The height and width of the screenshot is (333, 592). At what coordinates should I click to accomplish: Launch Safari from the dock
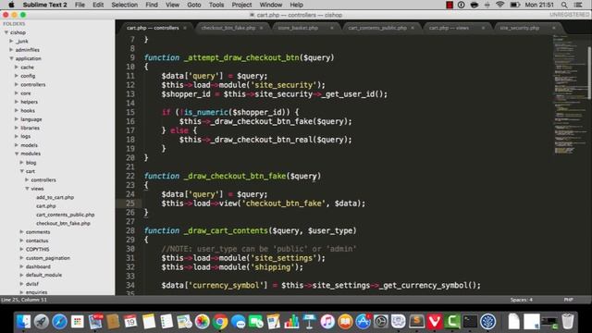point(59,322)
